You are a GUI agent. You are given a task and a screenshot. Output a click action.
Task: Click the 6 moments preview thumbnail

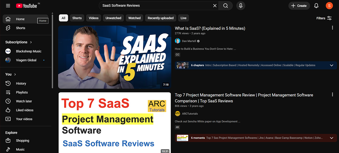tap(182, 138)
